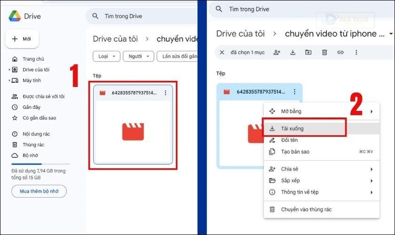Expand the Thông tin về tệp submenu arrow
The width and height of the screenshot is (395, 235).
pos(371,192)
